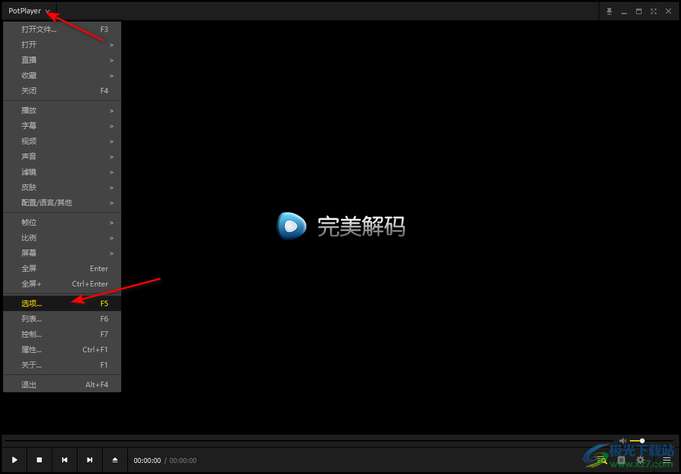Pin the player window on top
Image resolution: width=681 pixels, height=474 pixels.
tap(609, 11)
